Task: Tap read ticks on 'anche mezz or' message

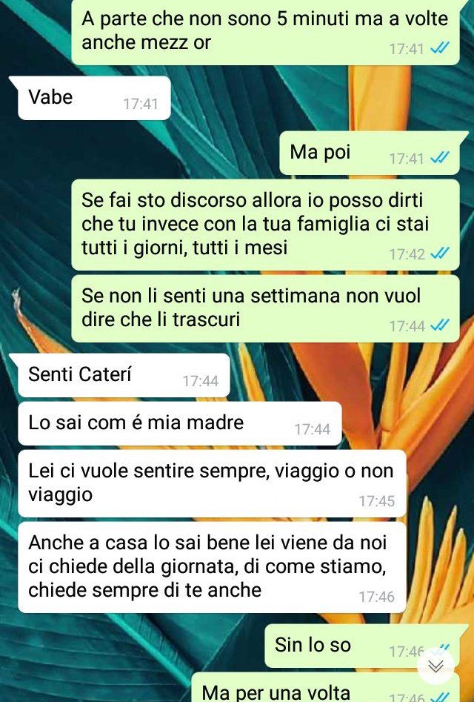Action: pyautogui.click(x=439, y=48)
